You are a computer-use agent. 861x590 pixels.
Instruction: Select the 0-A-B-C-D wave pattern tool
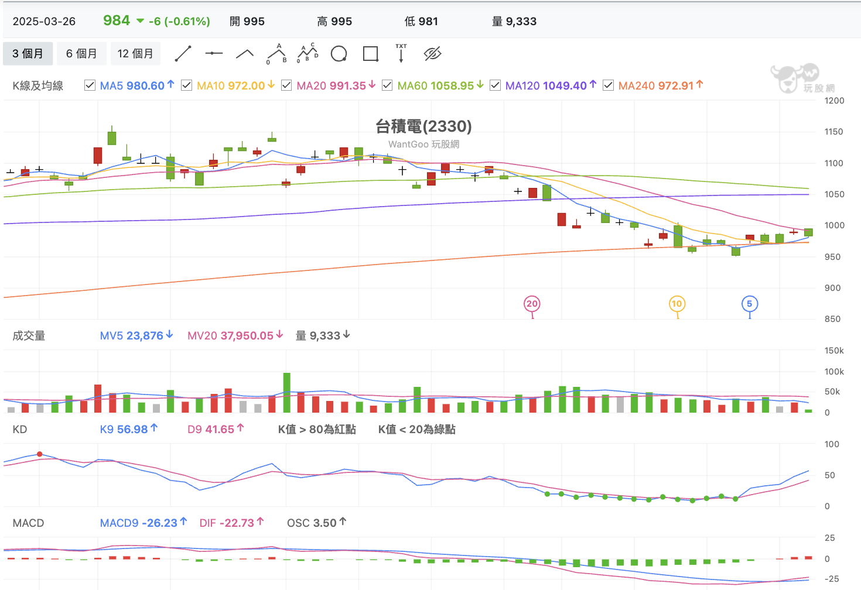click(307, 54)
